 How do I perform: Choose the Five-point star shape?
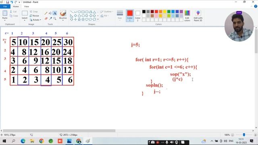tap(79, 19)
